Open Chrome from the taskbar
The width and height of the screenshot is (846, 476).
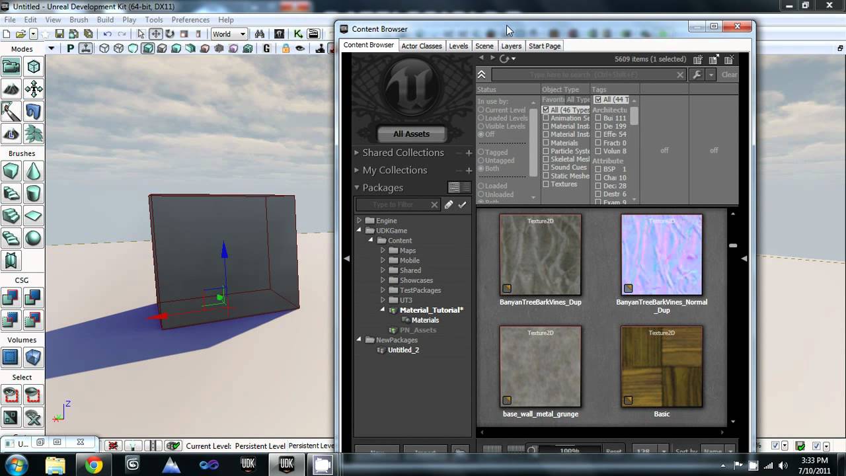click(94, 465)
